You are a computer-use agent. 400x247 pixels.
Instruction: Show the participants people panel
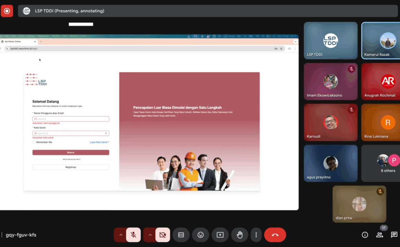coord(379,235)
